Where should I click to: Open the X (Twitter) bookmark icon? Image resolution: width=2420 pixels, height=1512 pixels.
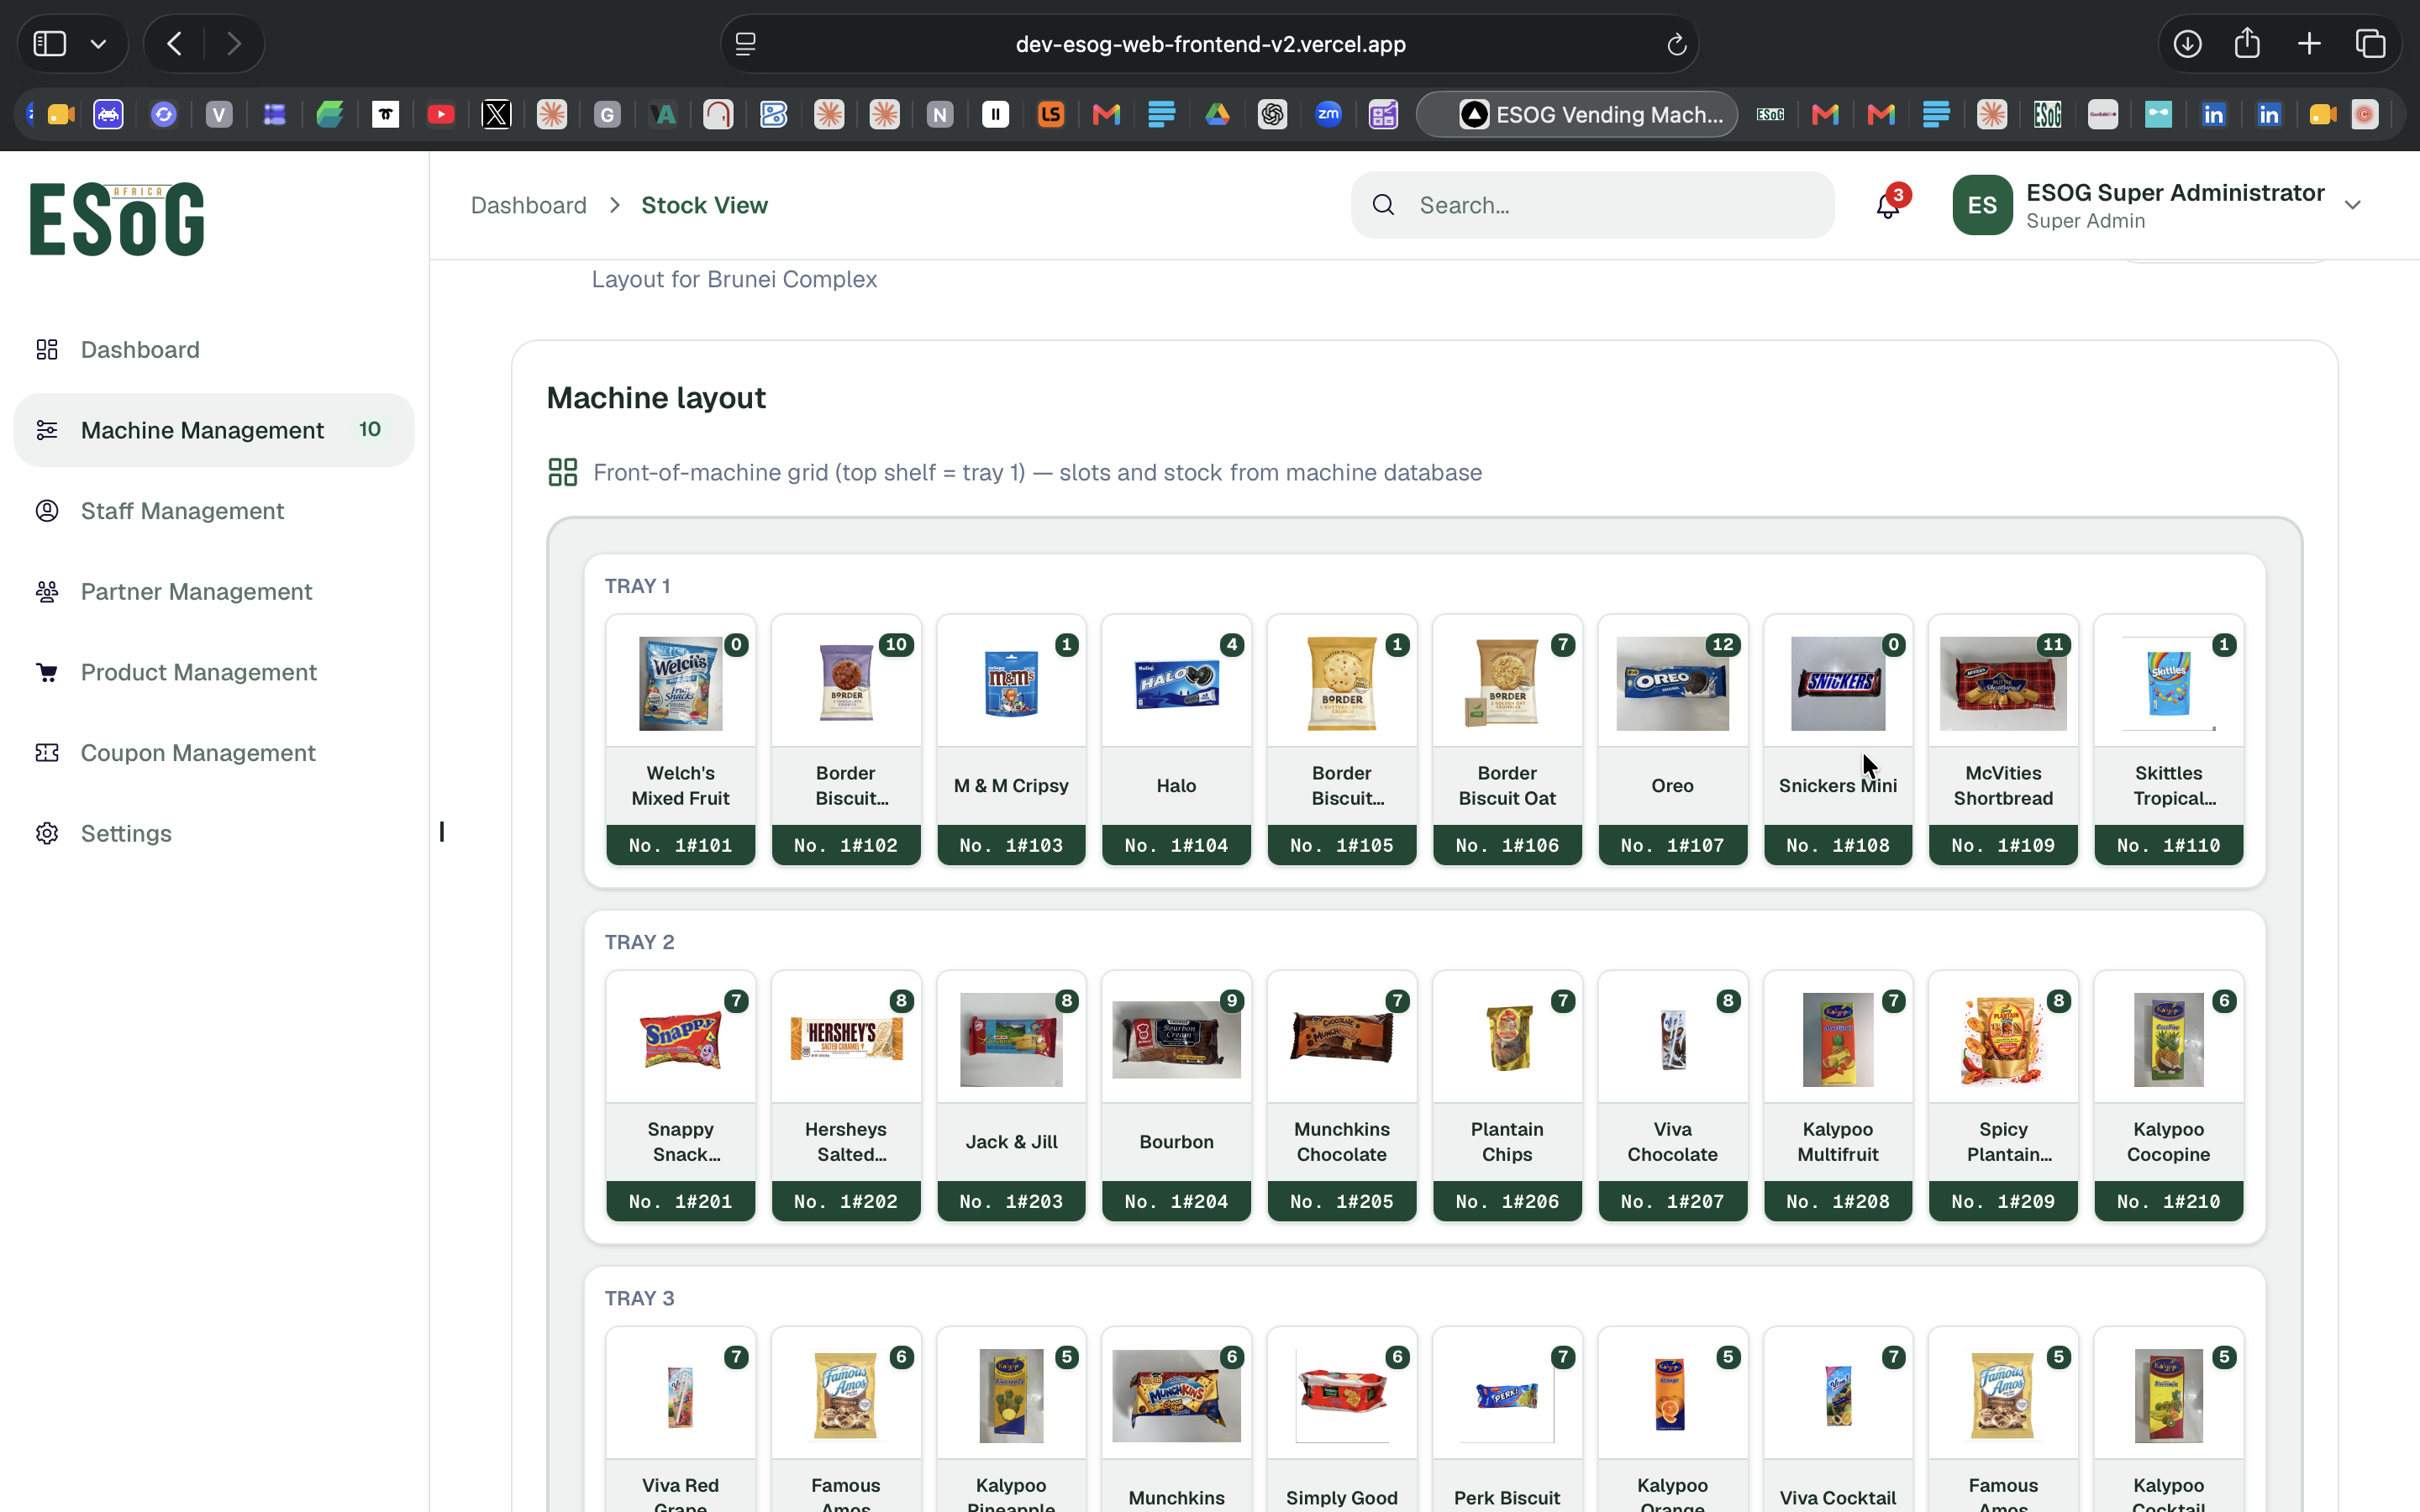pos(496,115)
